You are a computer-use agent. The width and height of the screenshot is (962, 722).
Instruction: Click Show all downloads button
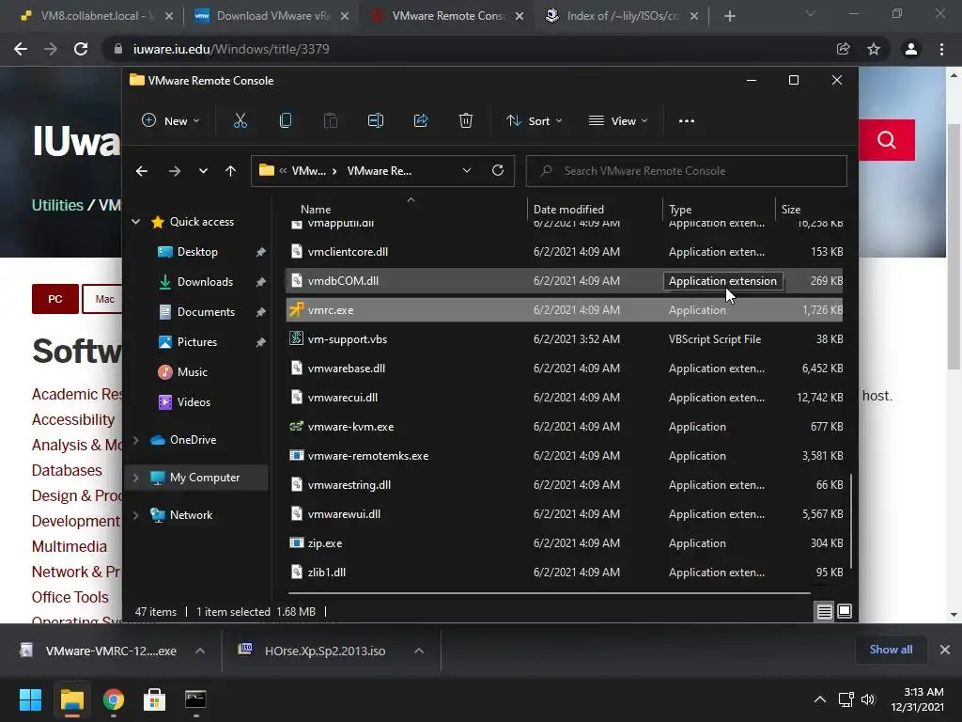891,650
